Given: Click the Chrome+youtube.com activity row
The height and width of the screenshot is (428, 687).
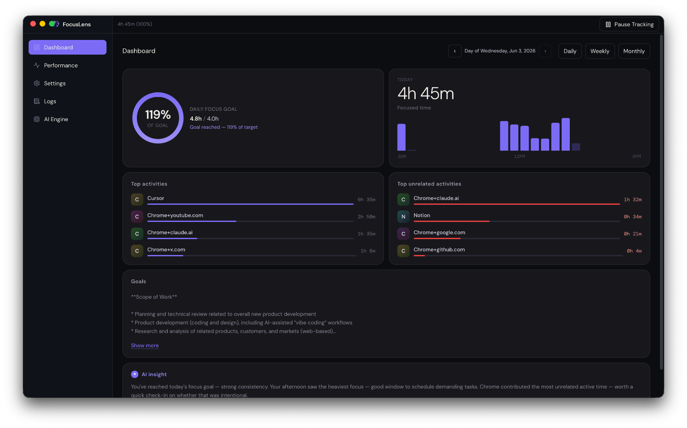Looking at the screenshot, I should (253, 217).
